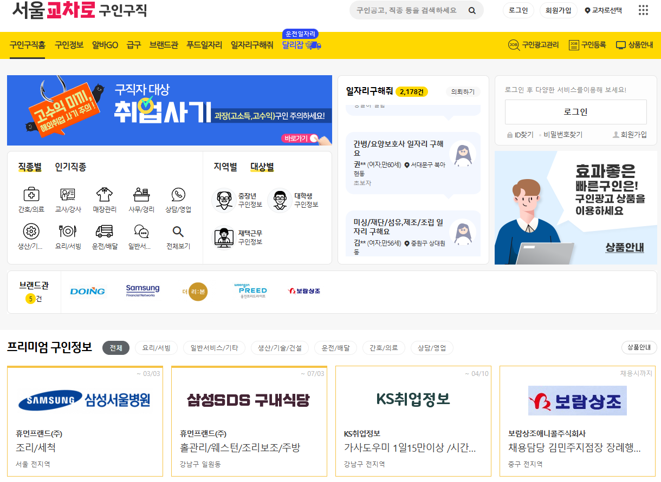The width and height of the screenshot is (661, 482).
Task: Open 구인정보 menu item
Action: coord(69,45)
